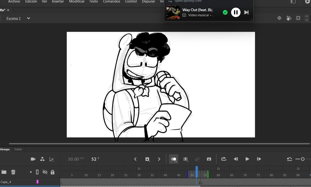Open the workspace layout icon in top bar

[x=293, y=2]
